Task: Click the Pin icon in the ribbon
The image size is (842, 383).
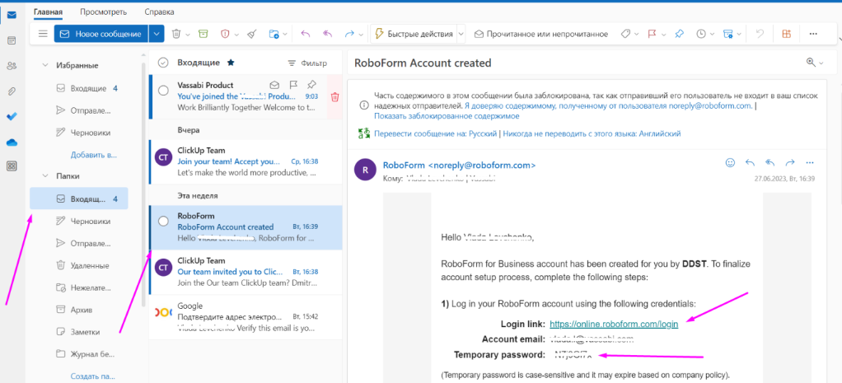Action: (680, 34)
